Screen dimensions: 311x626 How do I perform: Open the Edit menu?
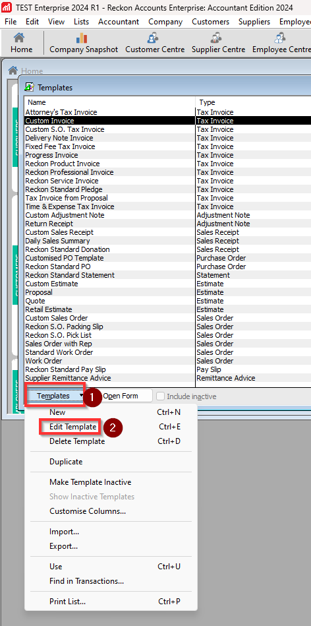pos(32,22)
